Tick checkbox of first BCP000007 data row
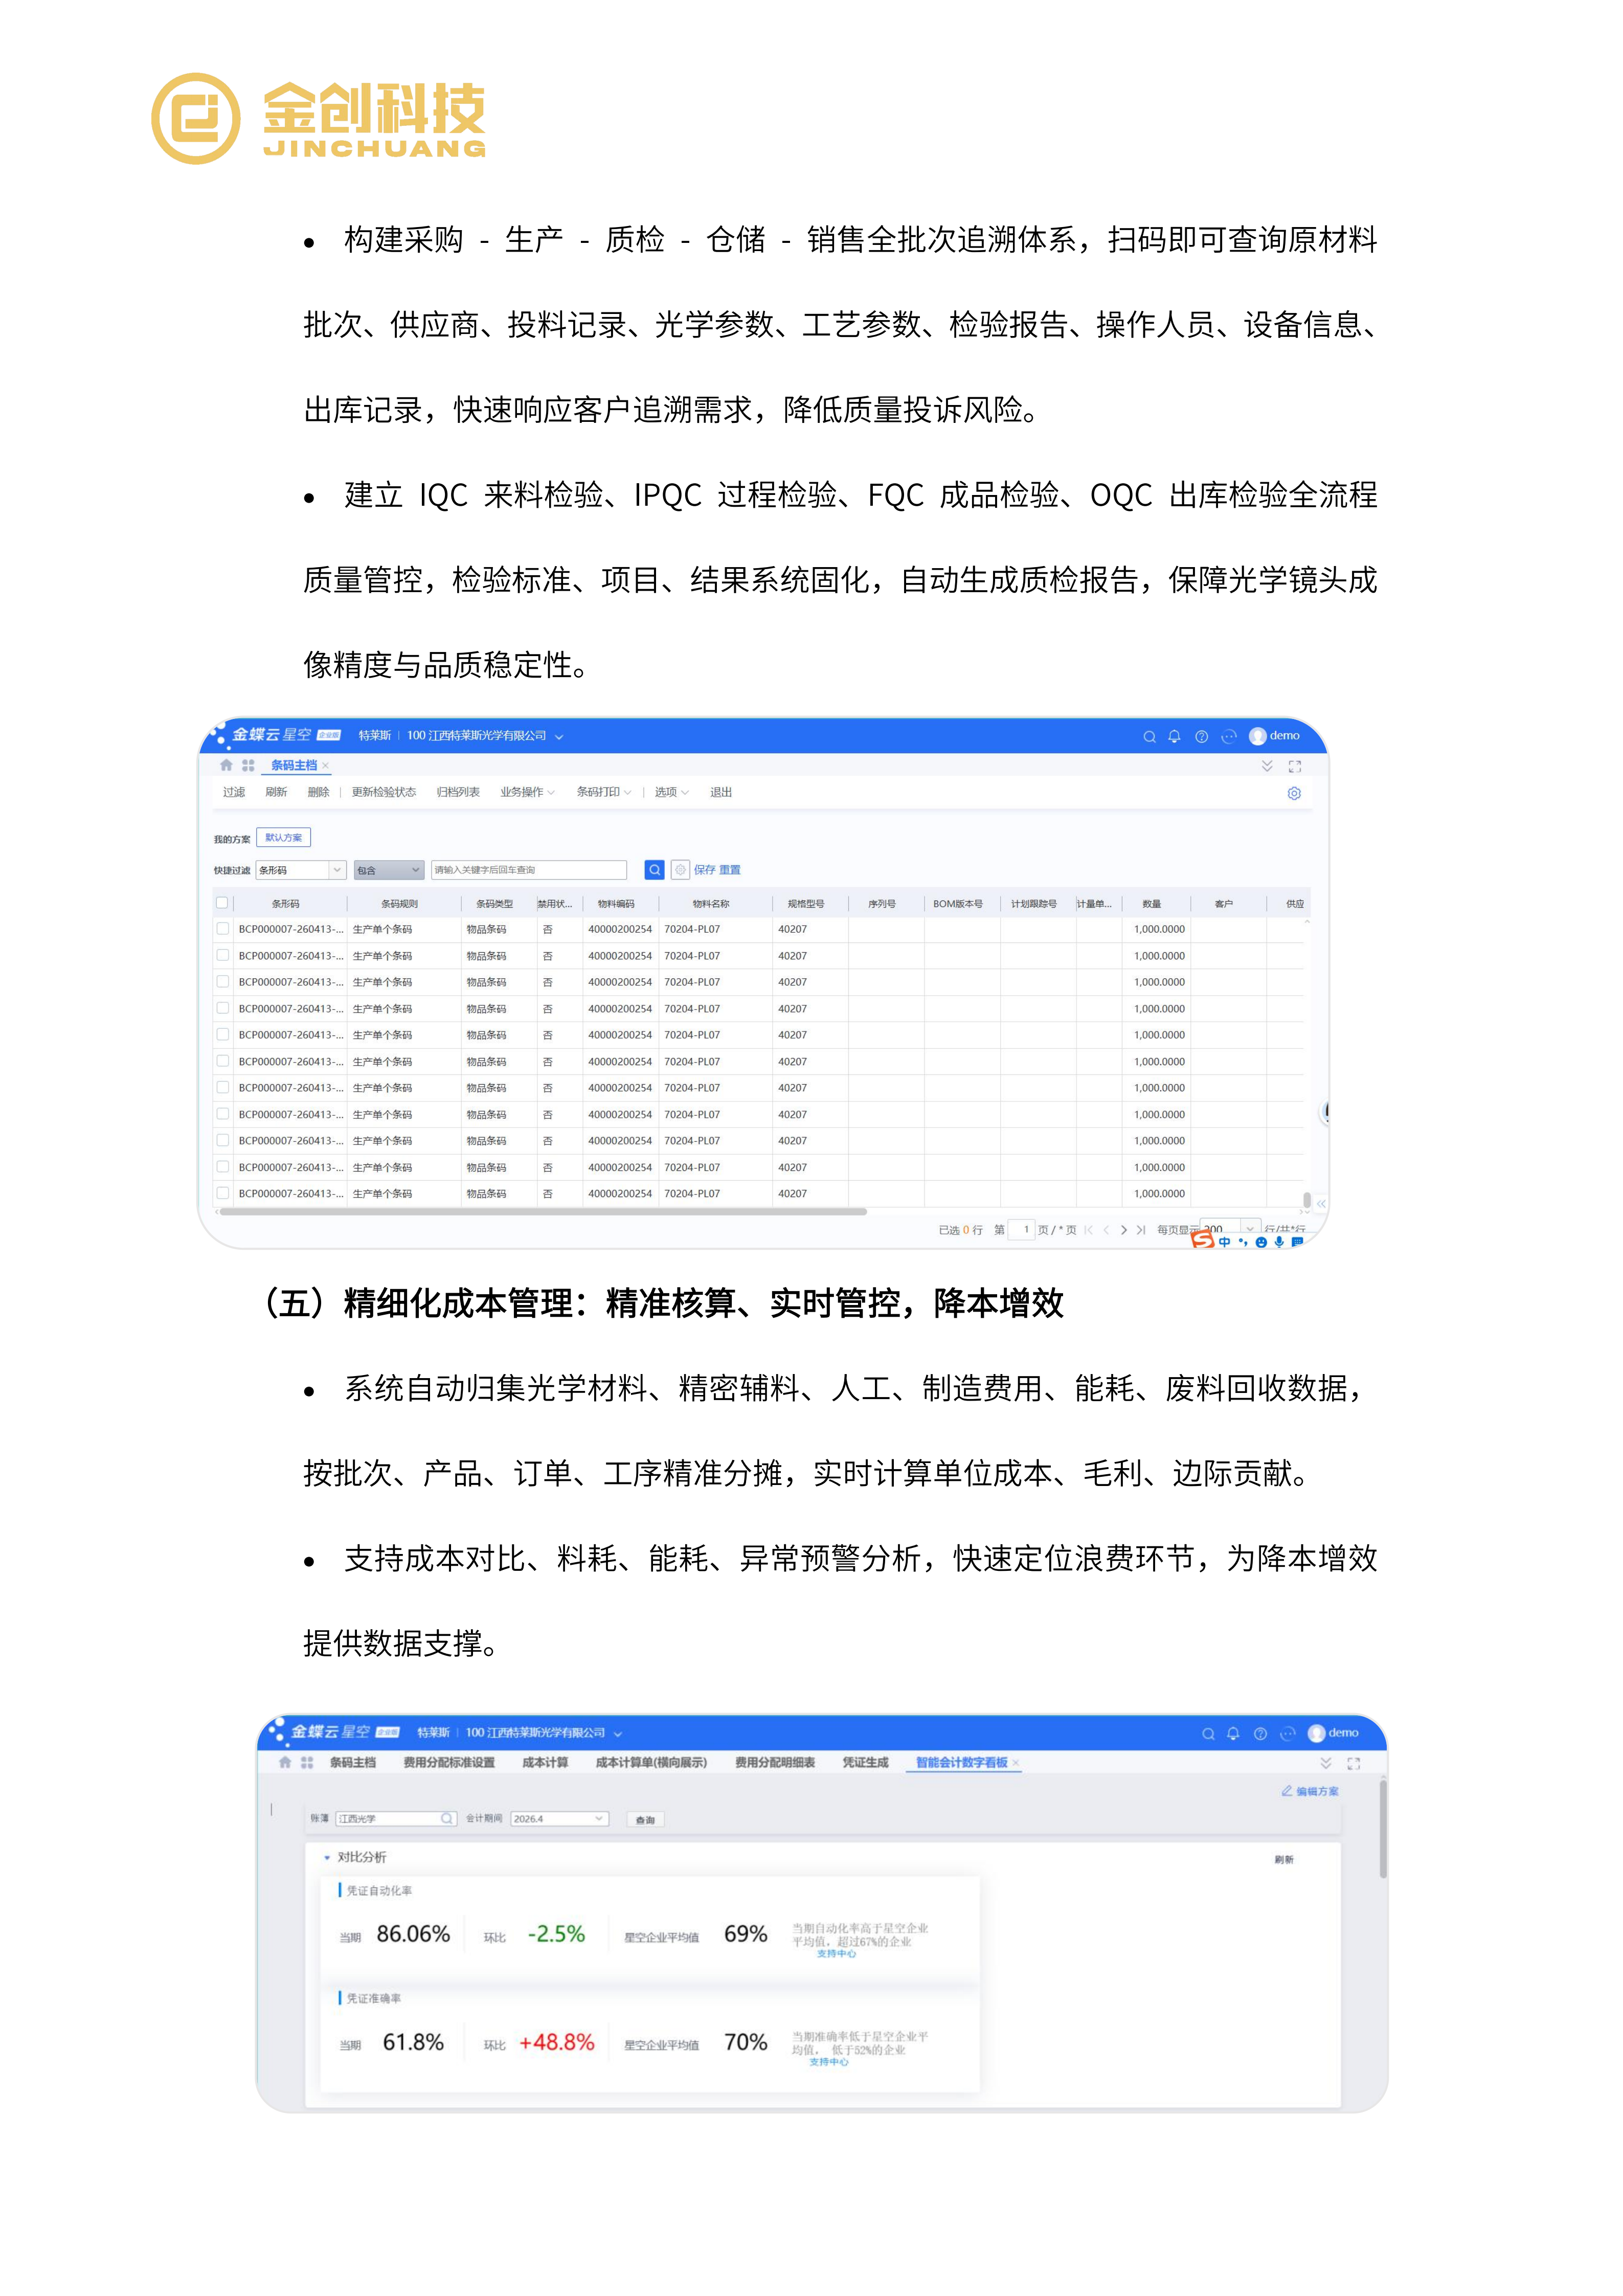 pos(222,929)
